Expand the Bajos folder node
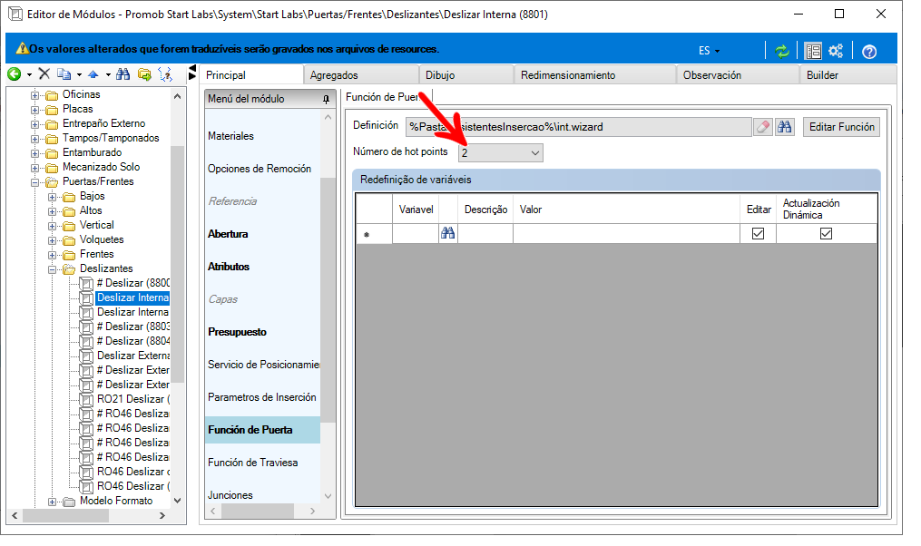The width and height of the screenshot is (921, 546). 53,197
